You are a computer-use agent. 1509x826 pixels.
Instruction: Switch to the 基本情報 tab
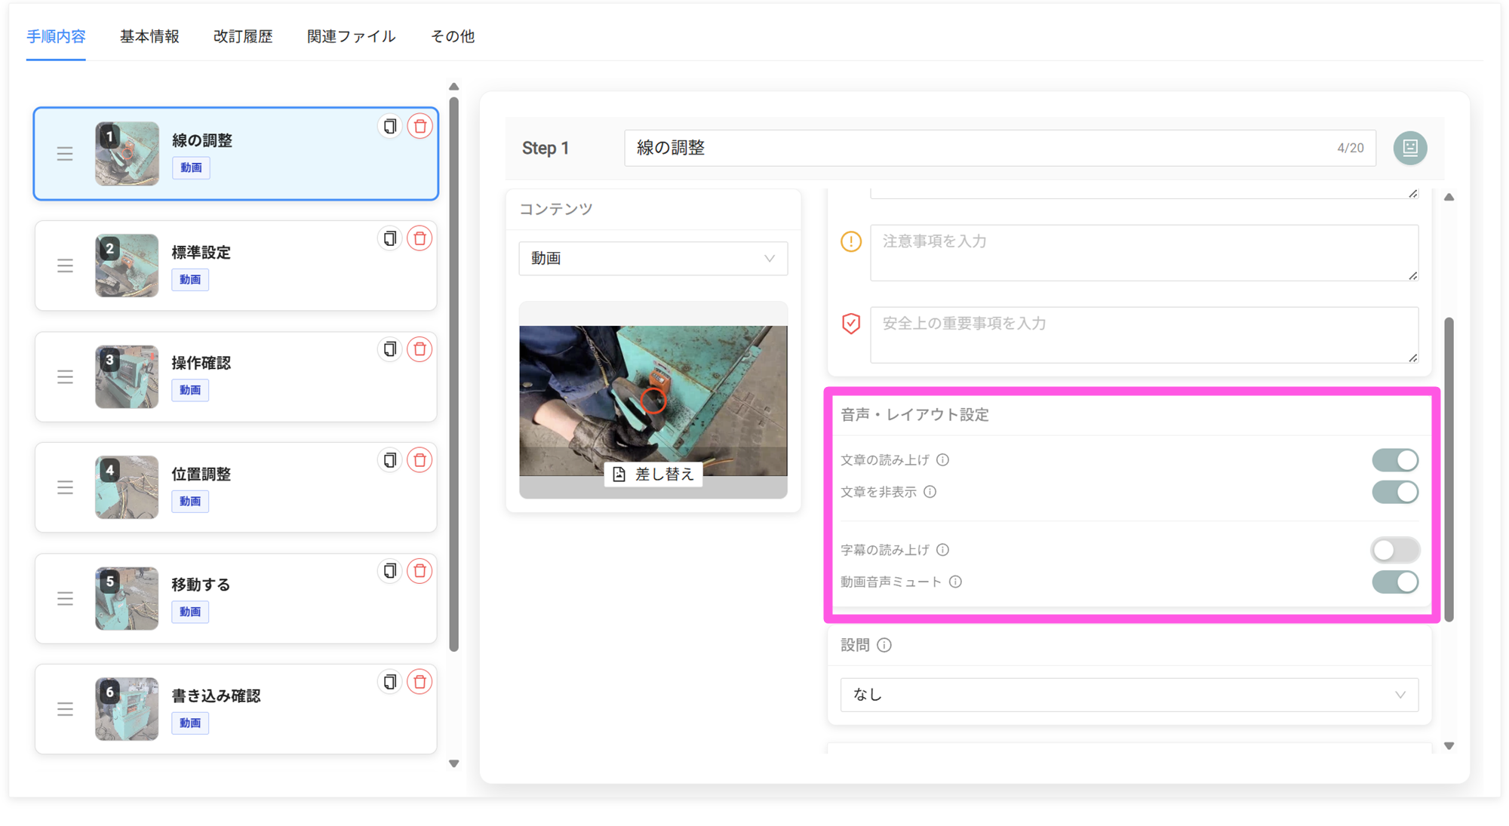[149, 36]
